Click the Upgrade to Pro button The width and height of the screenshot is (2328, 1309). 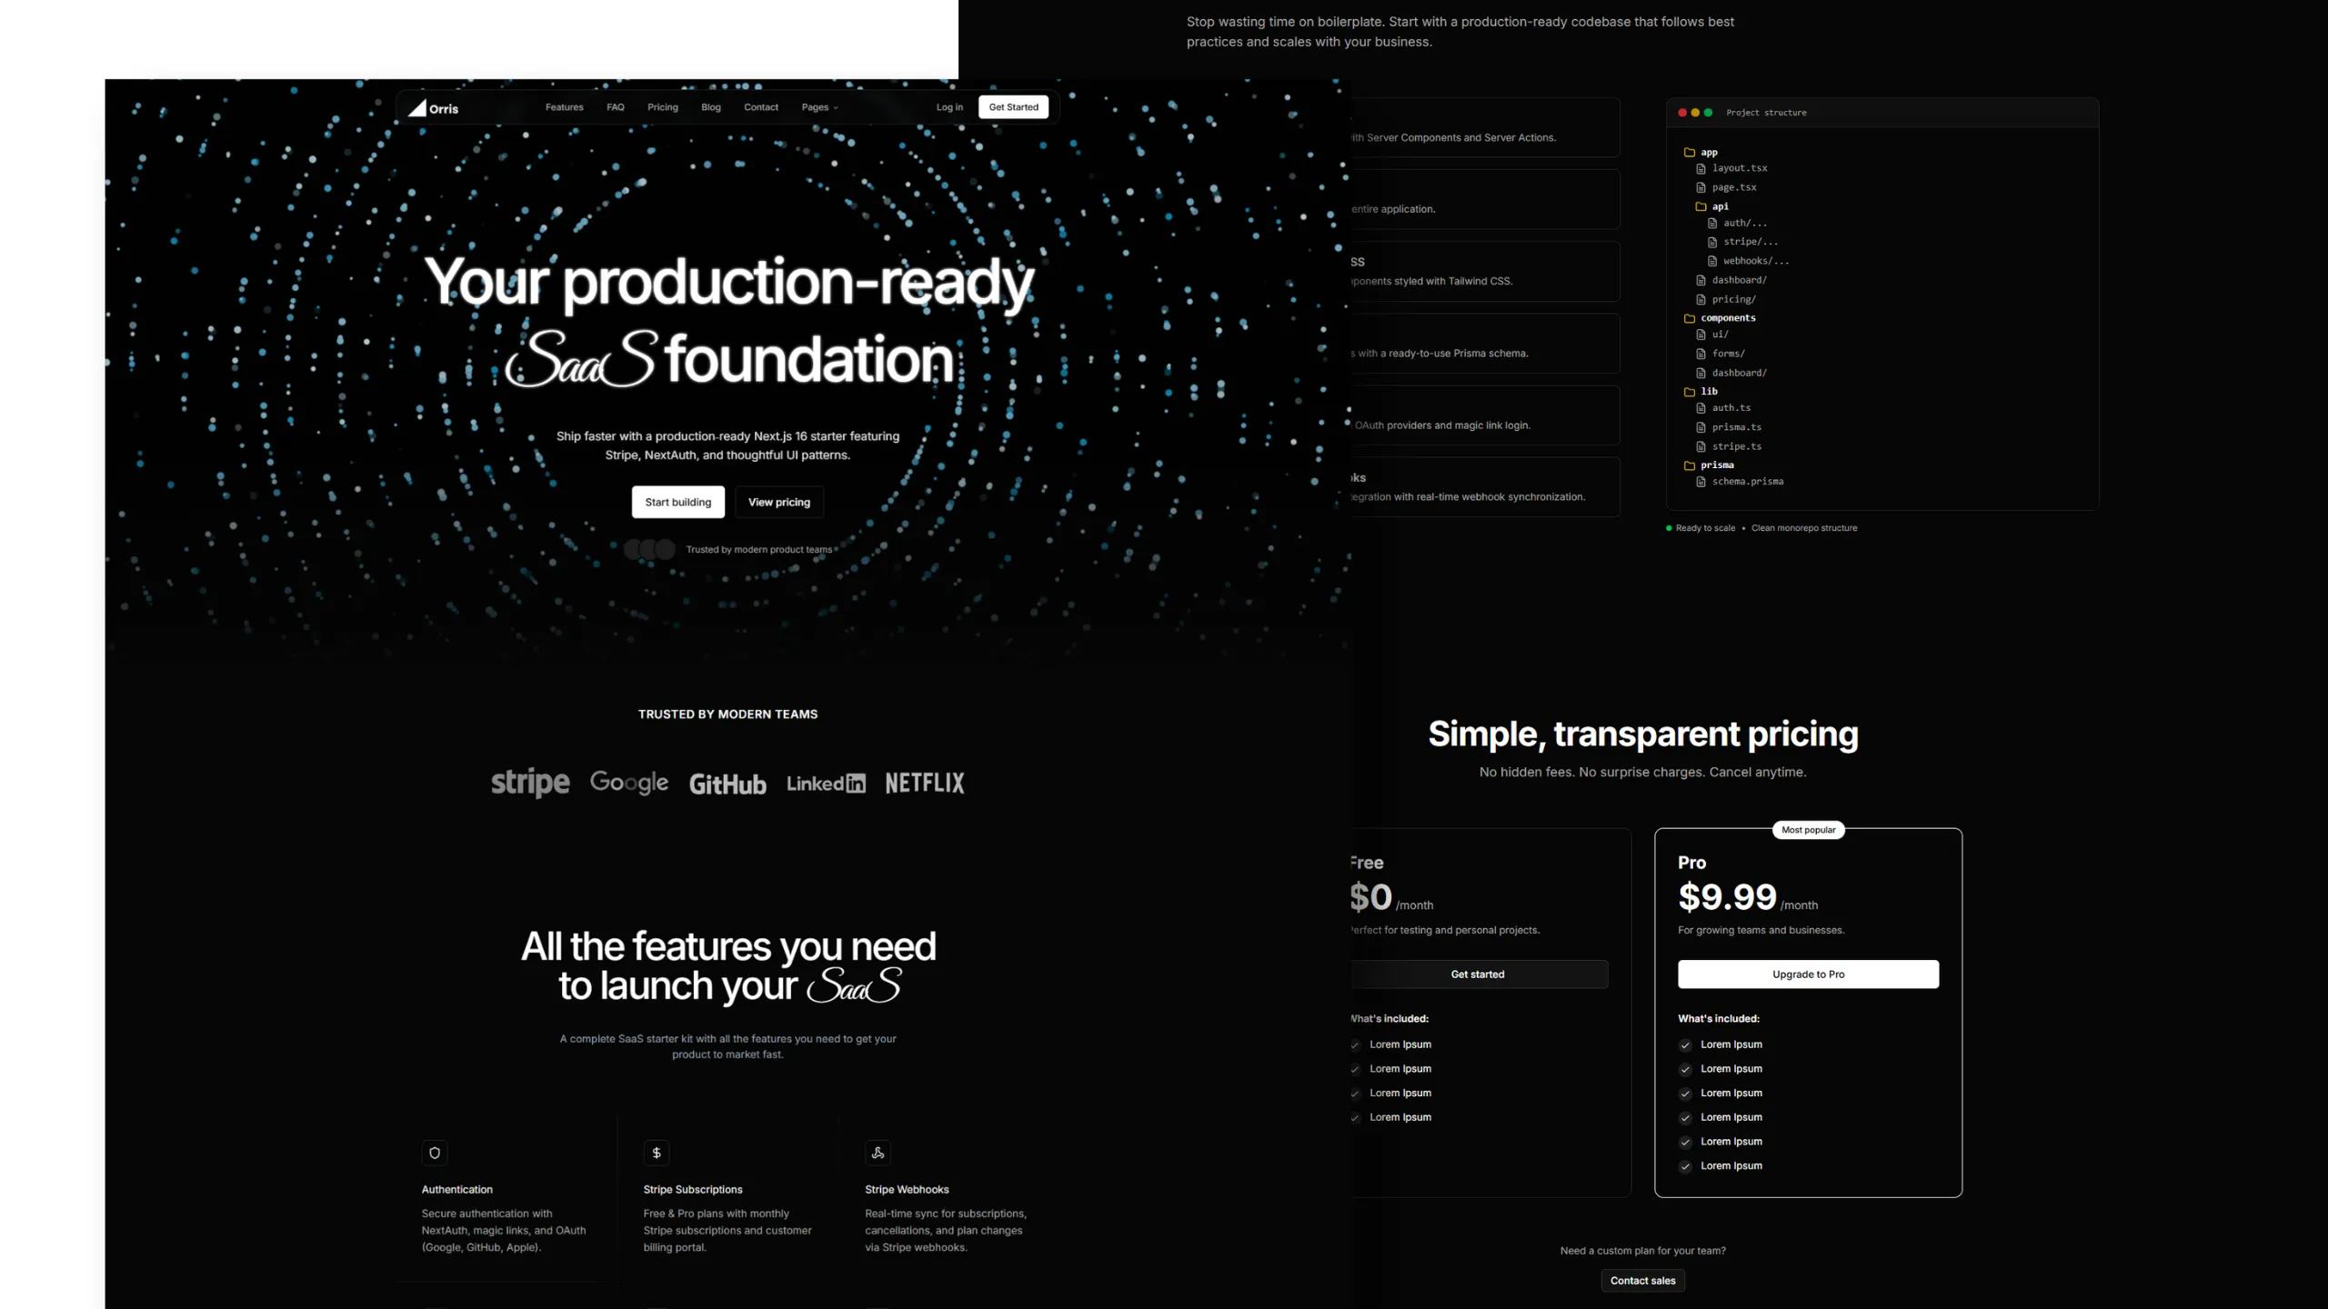pos(1808,974)
